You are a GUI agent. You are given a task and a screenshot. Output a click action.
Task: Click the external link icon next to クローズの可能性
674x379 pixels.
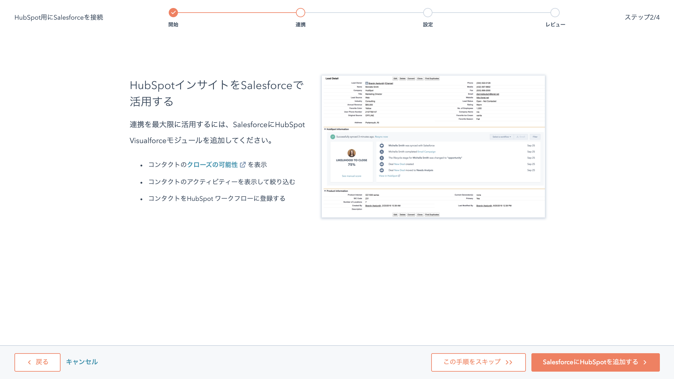(243, 165)
